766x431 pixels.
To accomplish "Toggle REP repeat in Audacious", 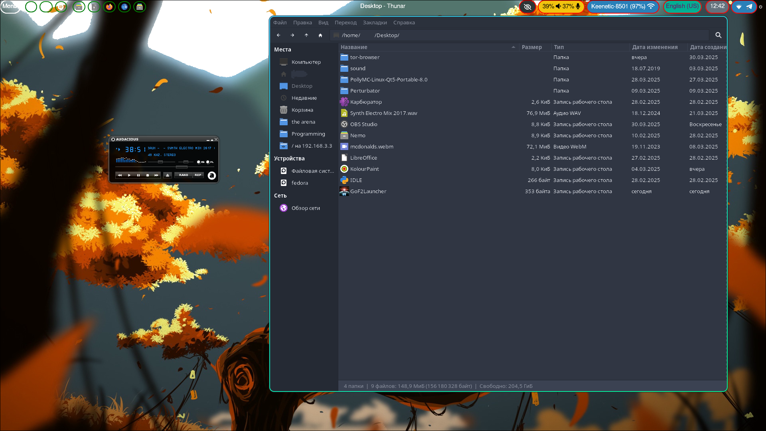I will pos(198,175).
